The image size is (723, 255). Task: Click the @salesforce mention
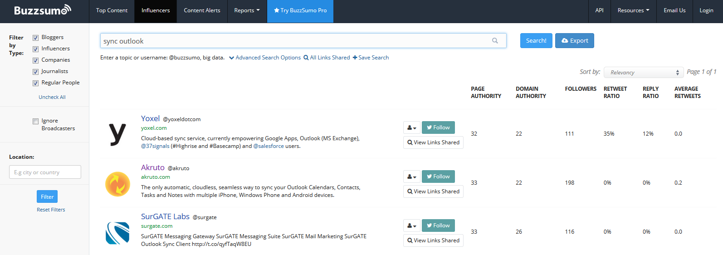coord(269,146)
